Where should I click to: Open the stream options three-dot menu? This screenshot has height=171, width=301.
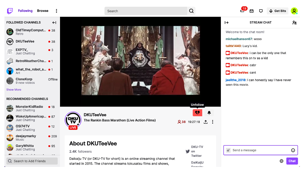[212, 122]
